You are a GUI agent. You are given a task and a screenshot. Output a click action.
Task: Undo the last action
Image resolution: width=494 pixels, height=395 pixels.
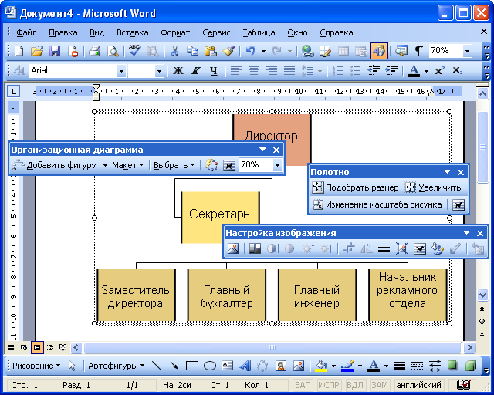[250, 51]
